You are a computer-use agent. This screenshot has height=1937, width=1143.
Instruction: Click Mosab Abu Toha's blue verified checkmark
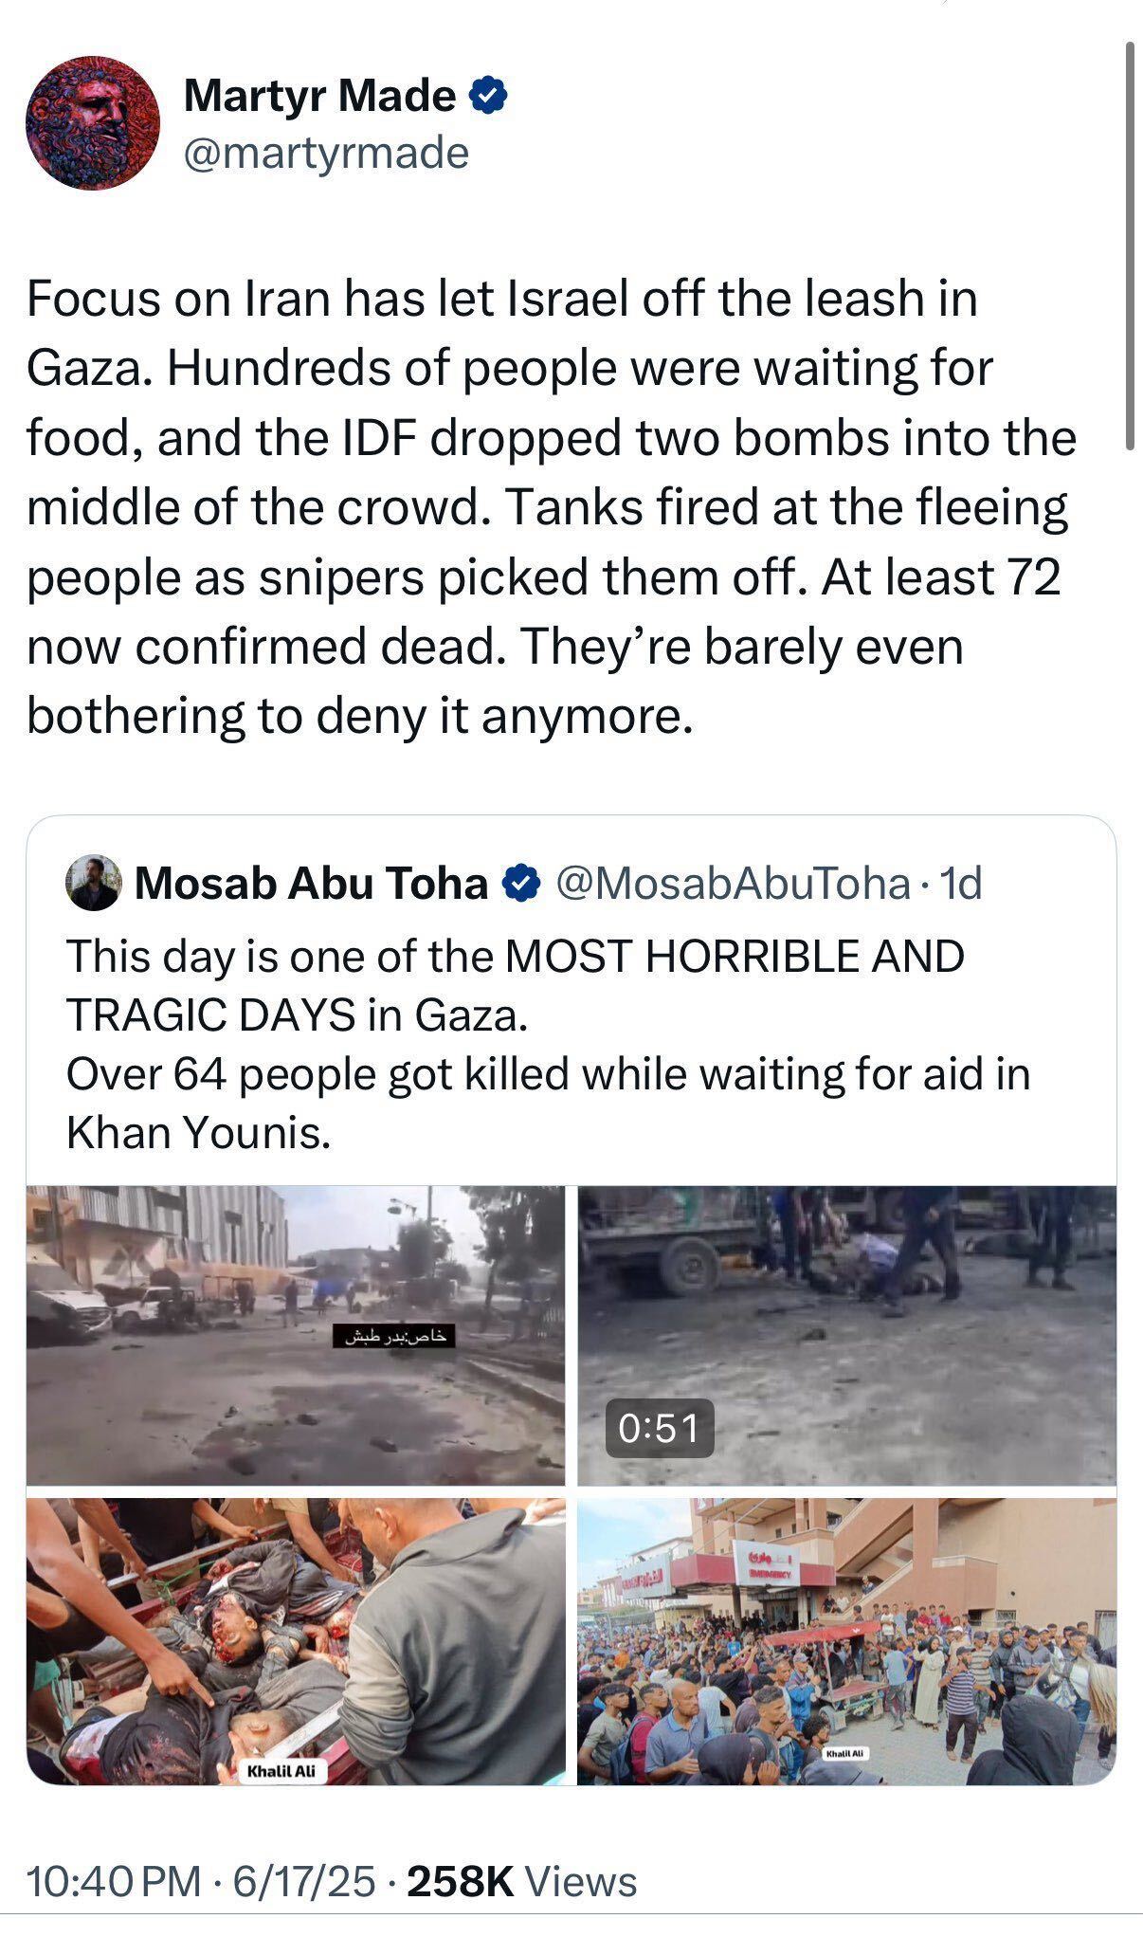(x=521, y=883)
